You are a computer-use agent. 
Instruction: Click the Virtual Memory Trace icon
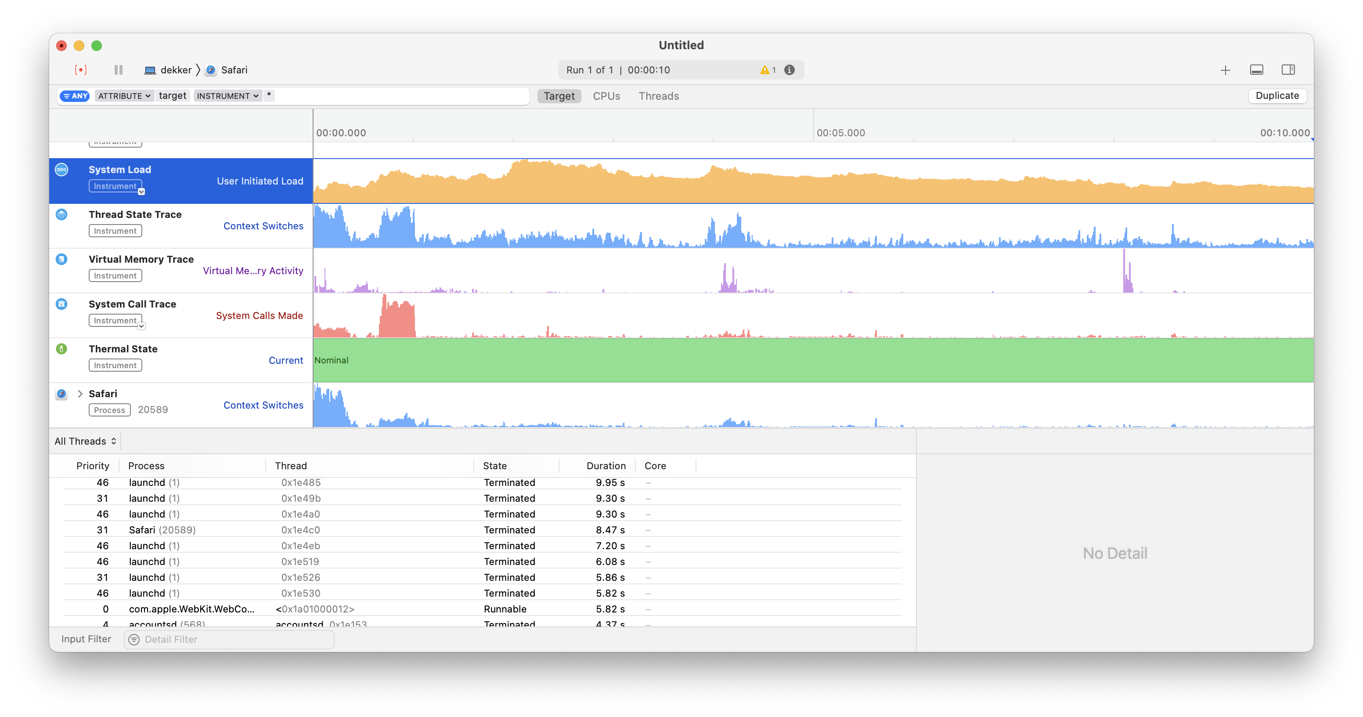(62, 260)
